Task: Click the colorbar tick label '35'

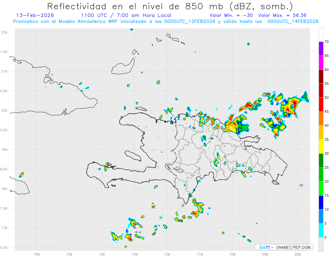Action: (327, 139)
